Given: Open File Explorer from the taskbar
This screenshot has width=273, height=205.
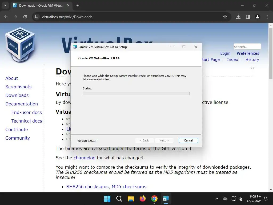Looking at the screenshot, I should (x=131, y=199).
